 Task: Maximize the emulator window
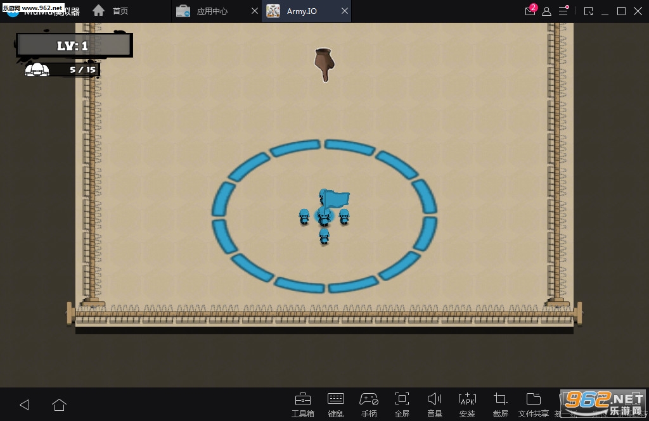pos(621,11)
